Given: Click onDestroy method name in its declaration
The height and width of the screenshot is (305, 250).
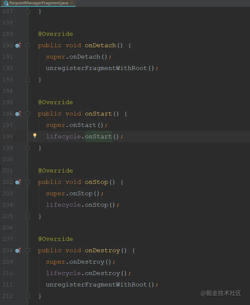Looking at the screenshot, I should pos(102,250).
